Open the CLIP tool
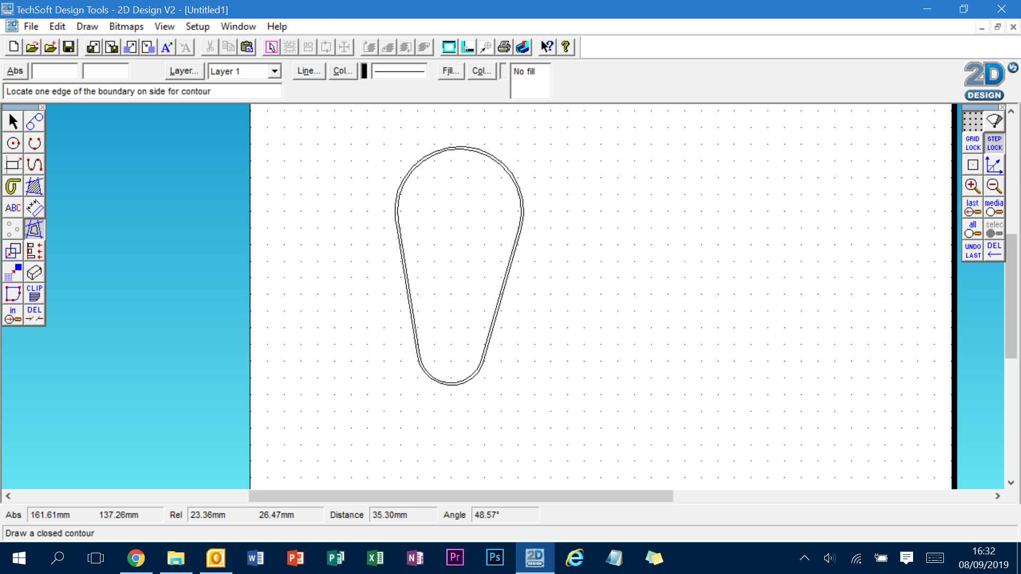The image size is (1021, 574). coord(34,293)
